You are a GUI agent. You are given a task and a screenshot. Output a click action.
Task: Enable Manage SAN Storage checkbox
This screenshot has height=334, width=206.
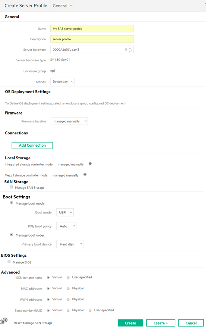tap(11, 187)
